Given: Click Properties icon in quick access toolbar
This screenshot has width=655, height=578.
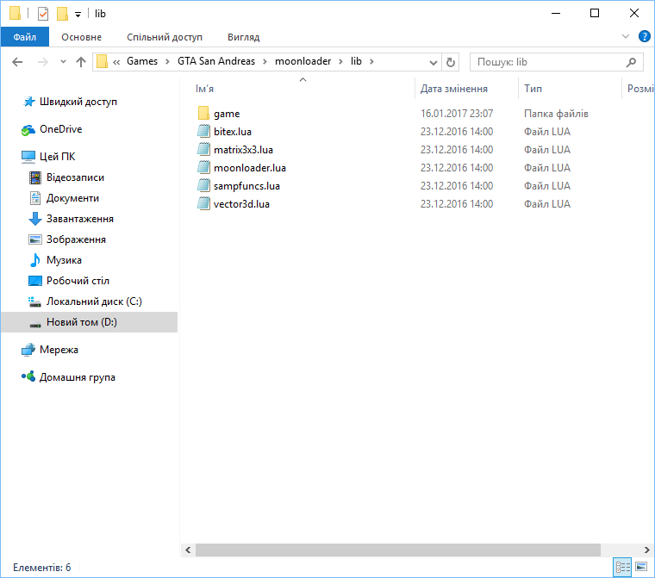Looking at the screenshot, I should (x=42, y=14).
